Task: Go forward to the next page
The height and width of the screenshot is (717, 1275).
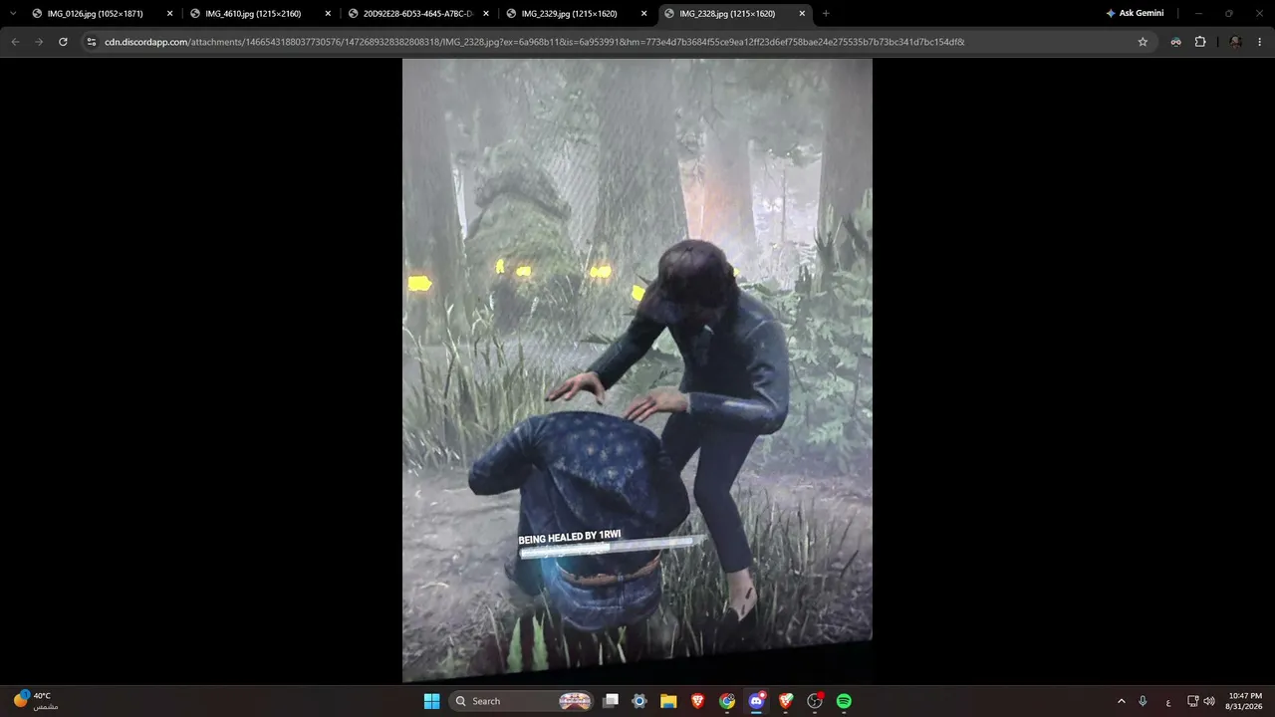Action: (x=39, y=42)
